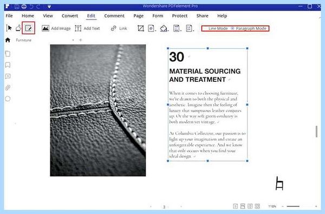Switch to the Comment tab
The width and height of the screenshot is (325, 214).
[x=114, y=16]
